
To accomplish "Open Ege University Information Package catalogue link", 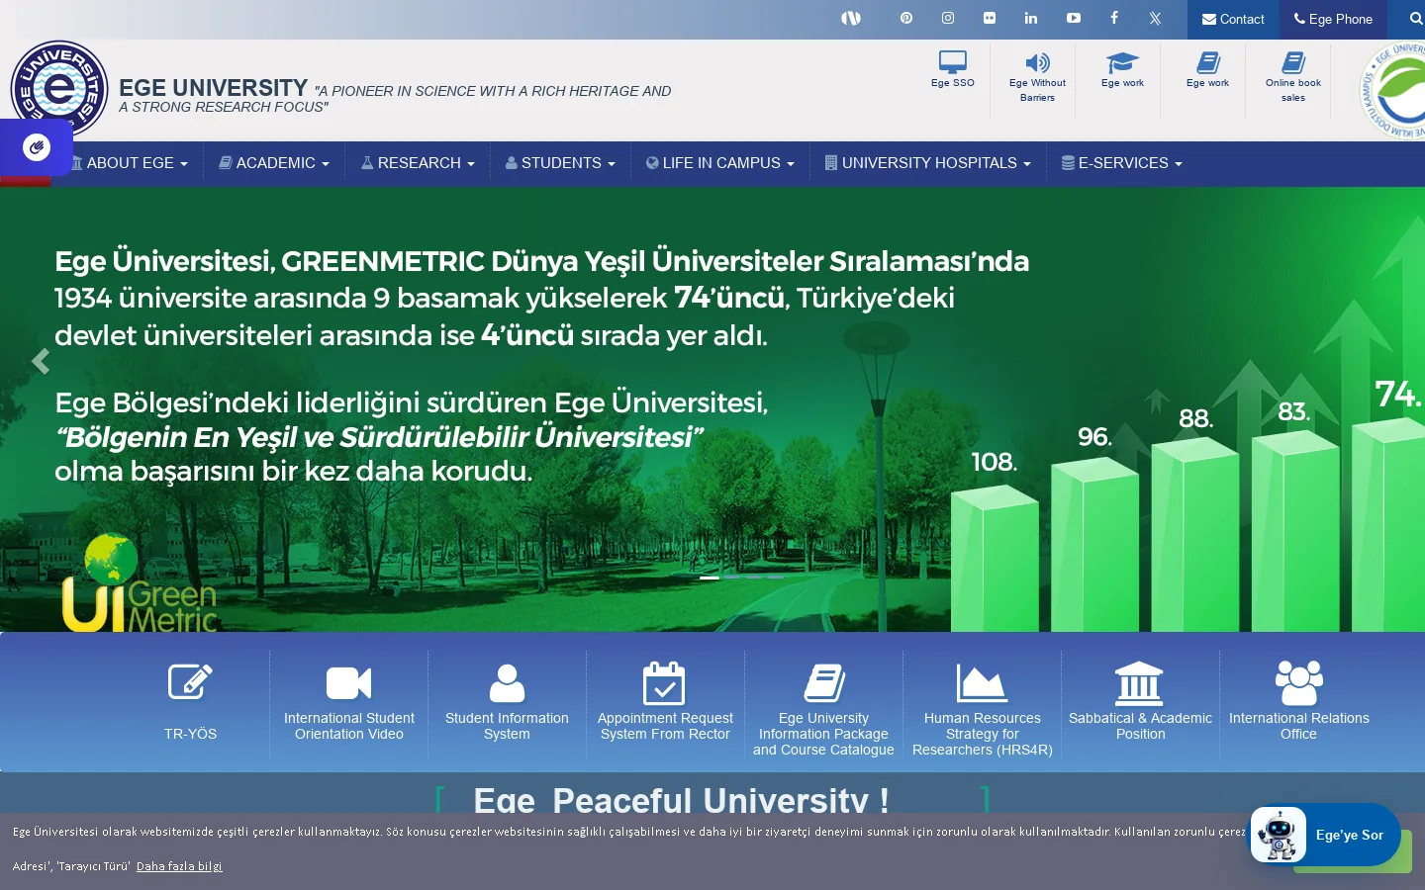I will 823,734.
